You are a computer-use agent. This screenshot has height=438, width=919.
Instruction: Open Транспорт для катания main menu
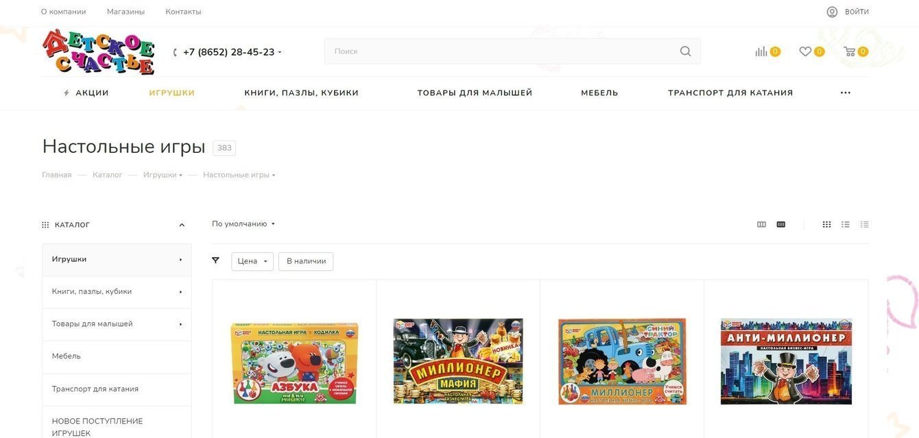click(x=730, y=93)
